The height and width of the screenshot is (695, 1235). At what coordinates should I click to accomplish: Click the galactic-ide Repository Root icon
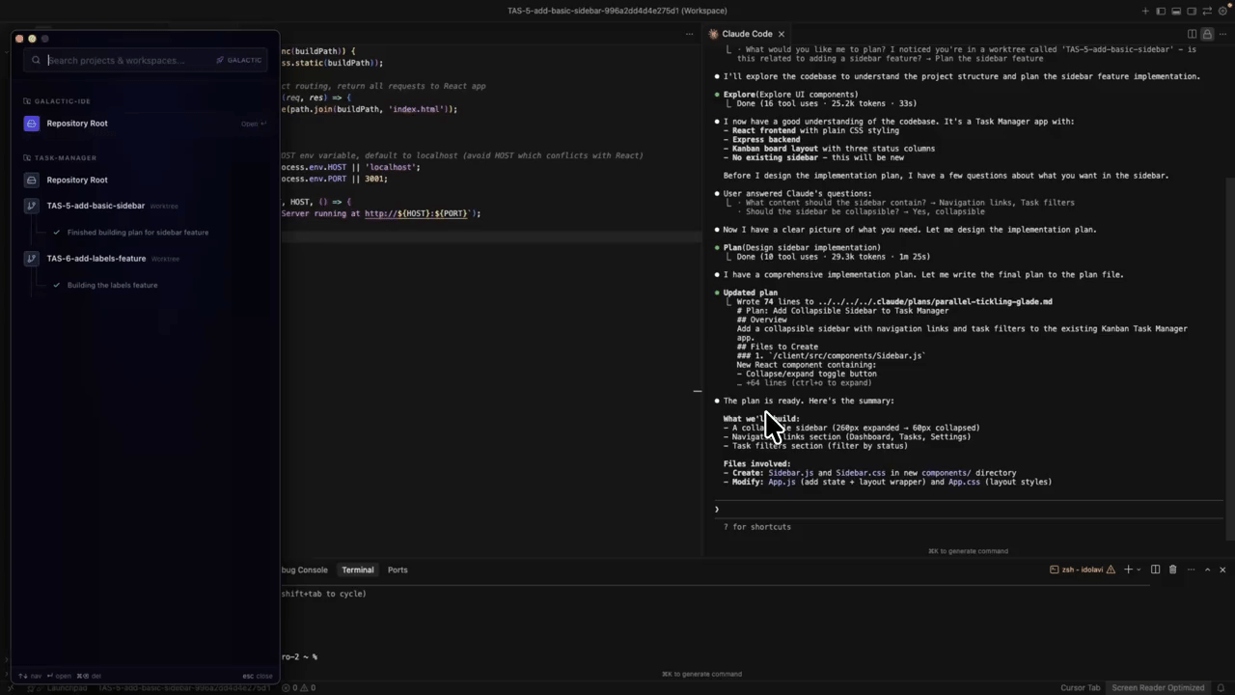(x=32, y=124)
